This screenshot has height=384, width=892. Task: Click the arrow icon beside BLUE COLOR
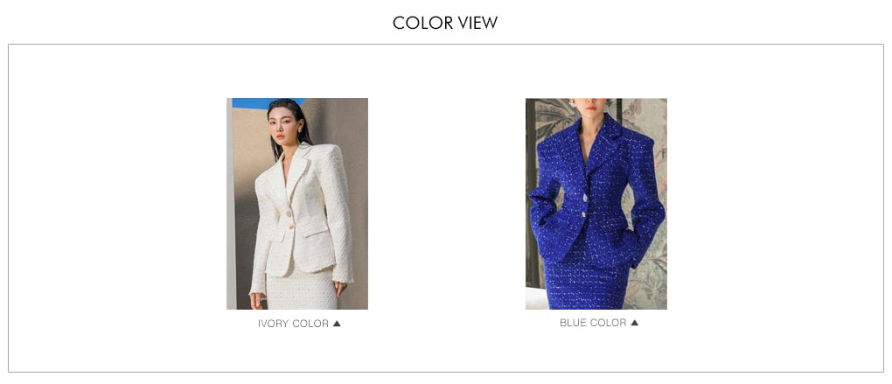pos(635,323)
